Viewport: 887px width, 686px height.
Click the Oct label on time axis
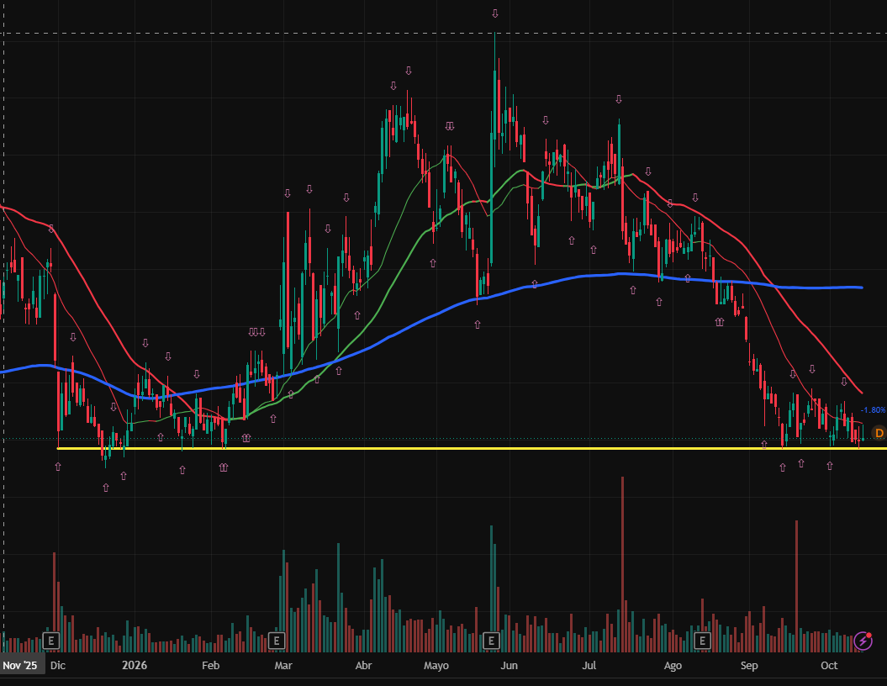click(x=829, y=666)
